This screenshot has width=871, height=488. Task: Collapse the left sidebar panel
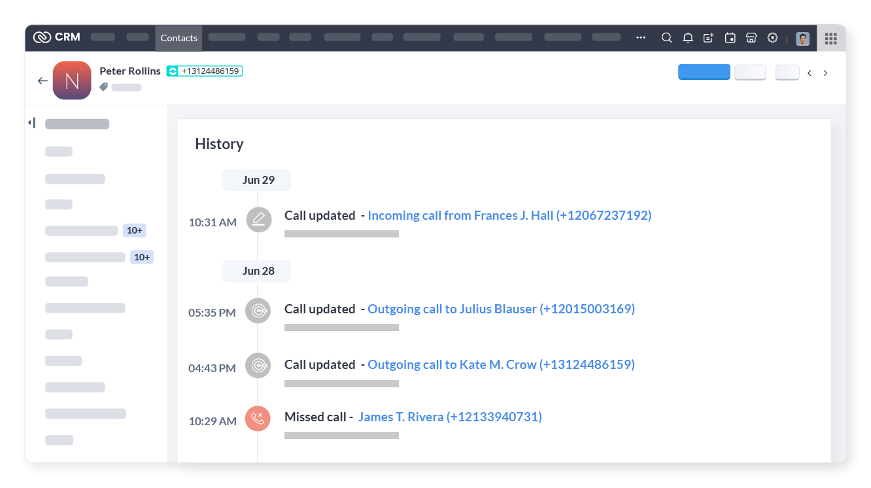(31, 123)
